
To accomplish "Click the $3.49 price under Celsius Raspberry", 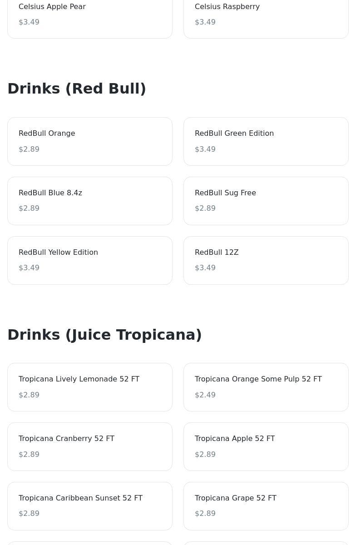I will tap(205, 22).
